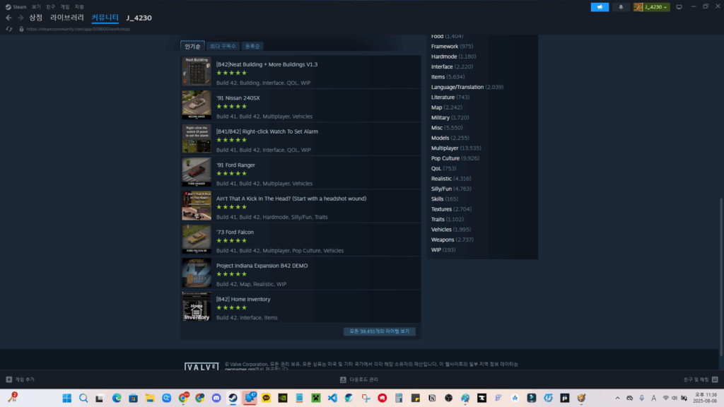Open KakaoTalk taskbar icon
Screen dimensions: 724x407
[x=266, y=398]
